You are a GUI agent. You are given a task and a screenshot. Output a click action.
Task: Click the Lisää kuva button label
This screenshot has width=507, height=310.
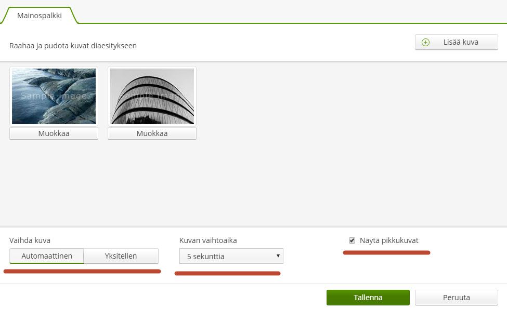[461, 42]
